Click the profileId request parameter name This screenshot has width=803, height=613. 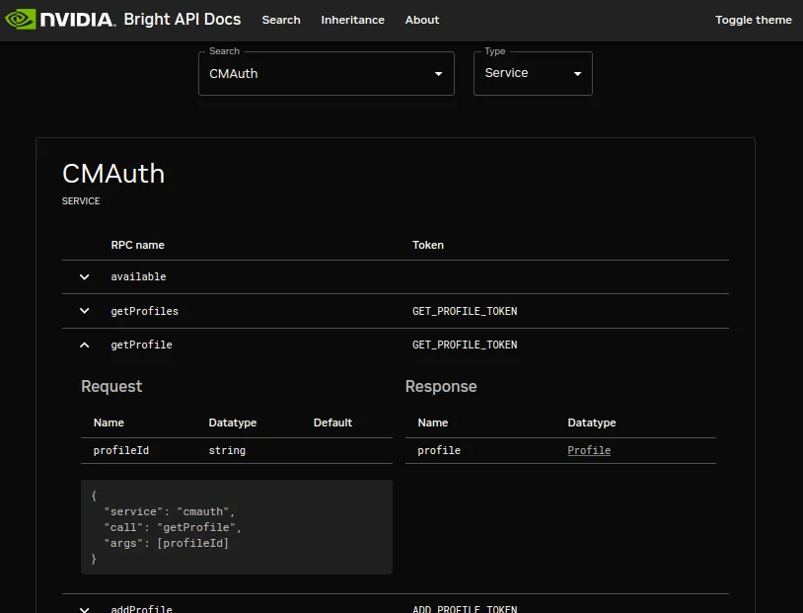121,450
